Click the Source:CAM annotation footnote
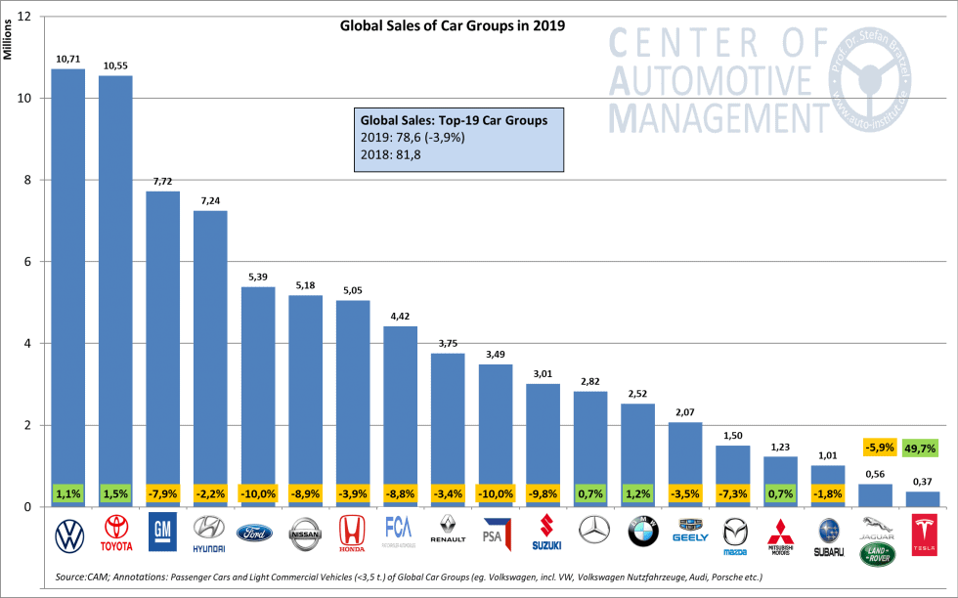The height and width of the screenshot is (598, 958). [409, 577]
